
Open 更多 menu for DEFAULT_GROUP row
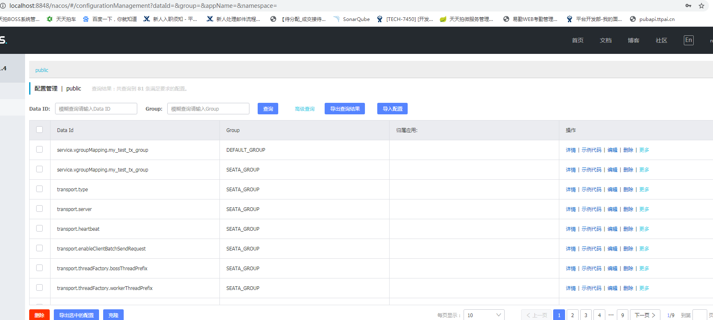tap(644, 150)
